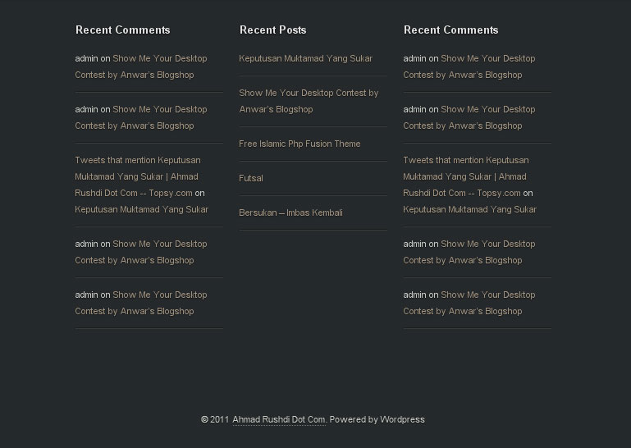Viewport: 631px width, 448px height.
Task: Open fourth comment's Show Me Your Desktop link, right column
Action: (x=469, y=252)
